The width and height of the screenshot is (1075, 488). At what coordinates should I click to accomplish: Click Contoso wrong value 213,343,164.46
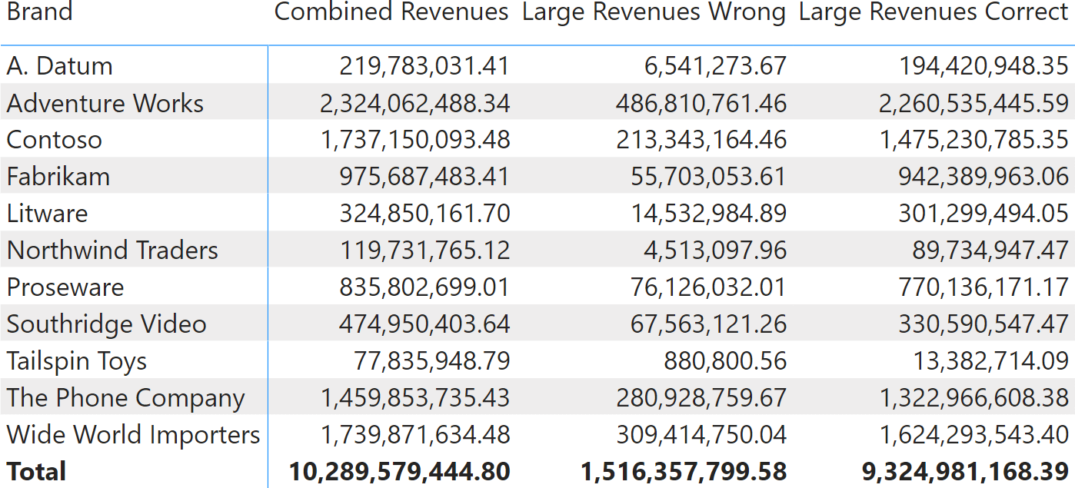pyautogui.click(x=701, y=140)
